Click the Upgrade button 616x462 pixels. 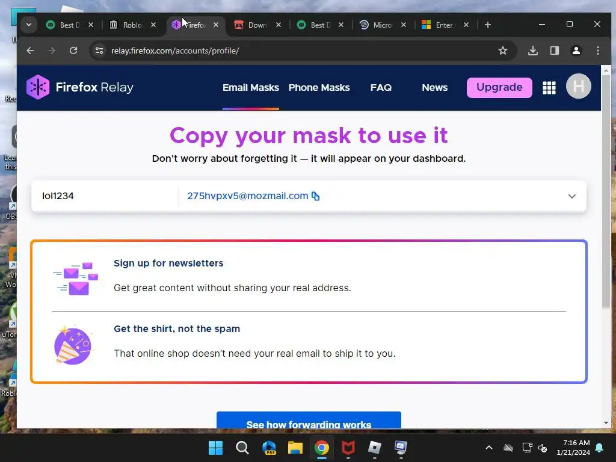click(x=499, y=87)
